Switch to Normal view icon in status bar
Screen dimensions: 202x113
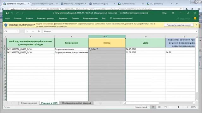point(153,107)
